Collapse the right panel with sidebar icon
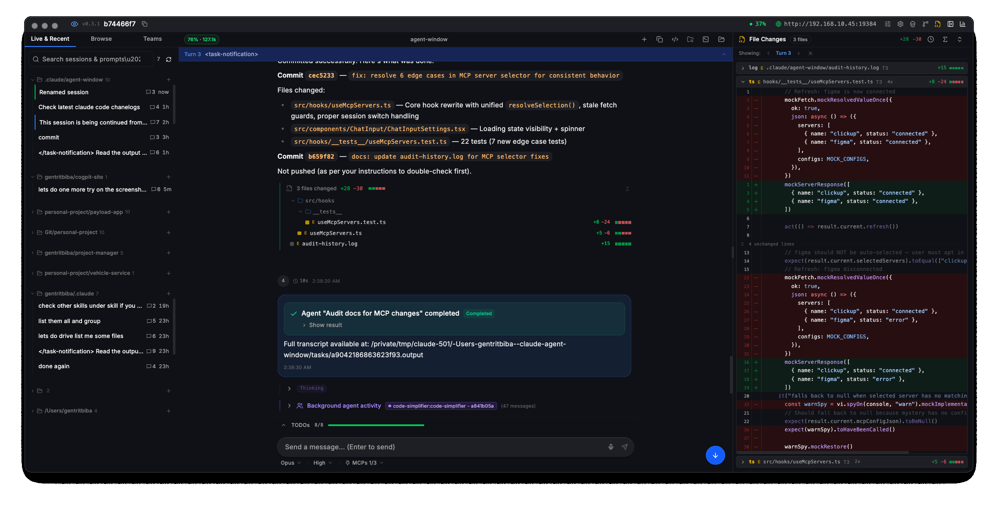Image resolution: width=998 pixels, height=505 pixels. (x=950, y=24)
